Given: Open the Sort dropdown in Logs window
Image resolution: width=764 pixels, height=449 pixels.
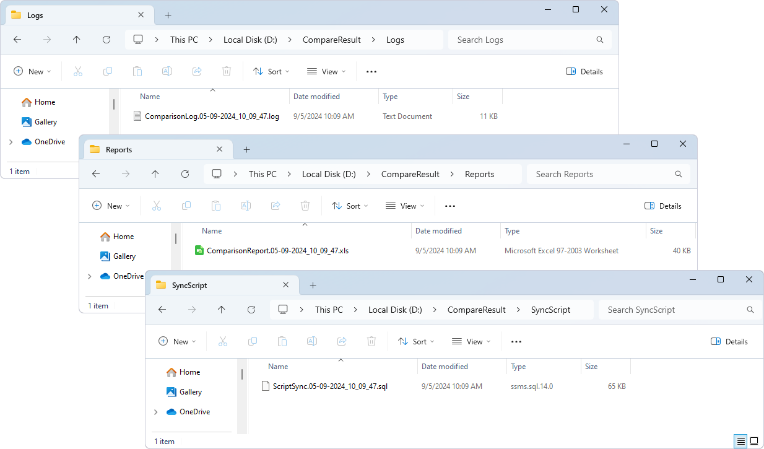Looking at the screenshot, I should pyautogui.click(x=271, y=71).
